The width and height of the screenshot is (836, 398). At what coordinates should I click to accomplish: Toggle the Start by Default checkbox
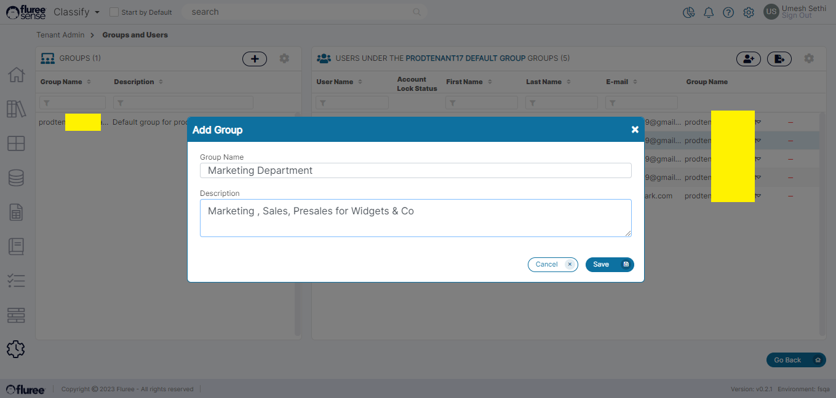tap(114, 12)
